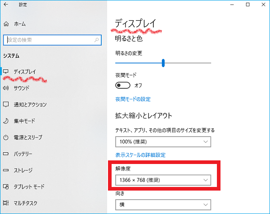This screenshot has width=270, height=214.
Task: Click the 集中モード moon icon
Action: click(6, 121)
